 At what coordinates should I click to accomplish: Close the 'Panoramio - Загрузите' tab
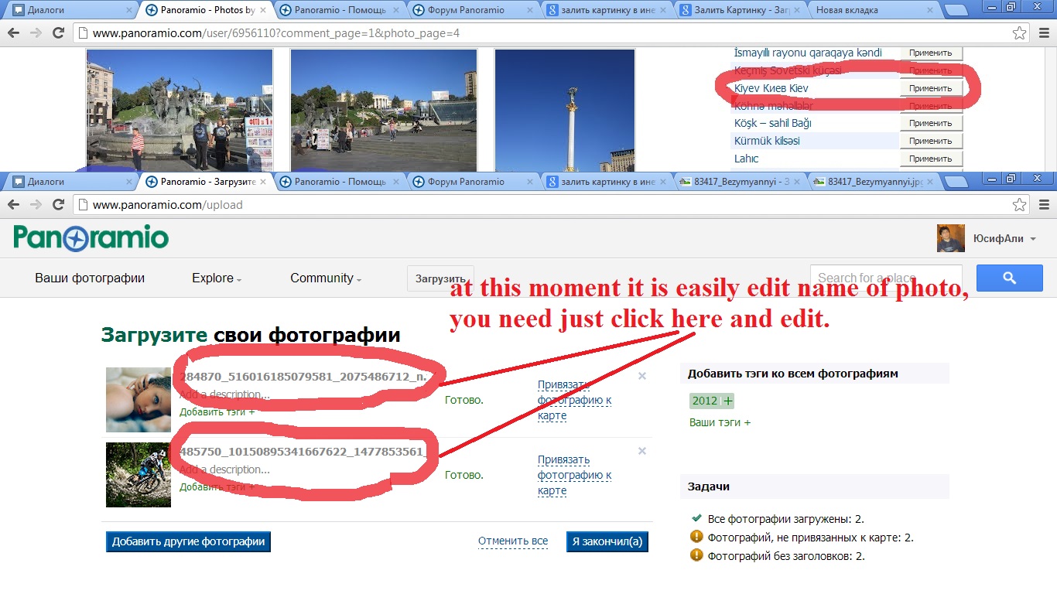point(264,182)
